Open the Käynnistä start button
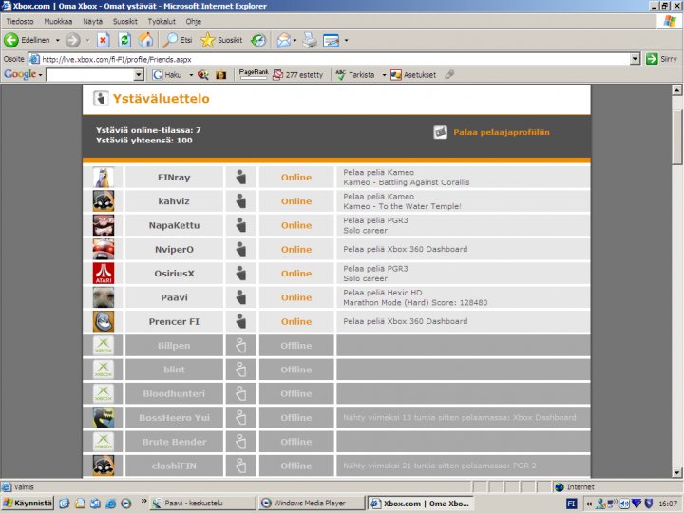The height and width of the screenshot is (513, 684). point(28,503)
